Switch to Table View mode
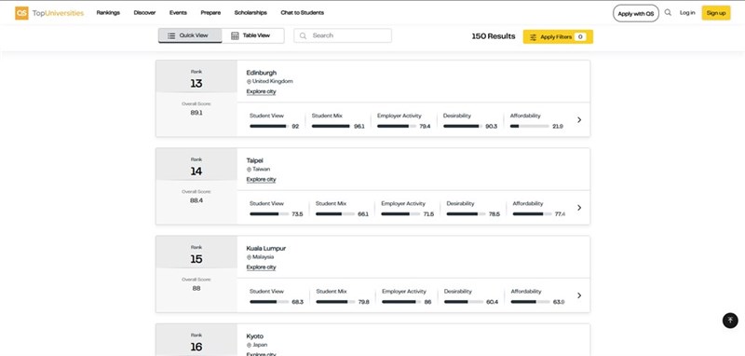Image resolution: width=745 pixels, height=356 pixels. tap(252, 35)
